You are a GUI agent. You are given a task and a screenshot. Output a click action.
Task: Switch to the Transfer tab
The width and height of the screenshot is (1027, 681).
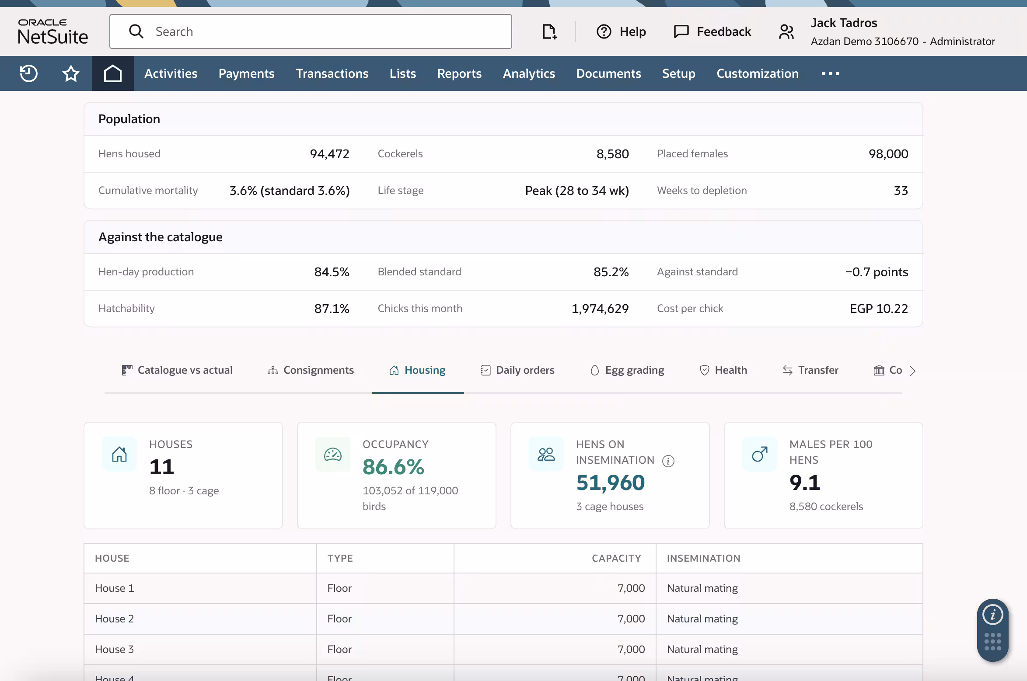coord(810,370)
